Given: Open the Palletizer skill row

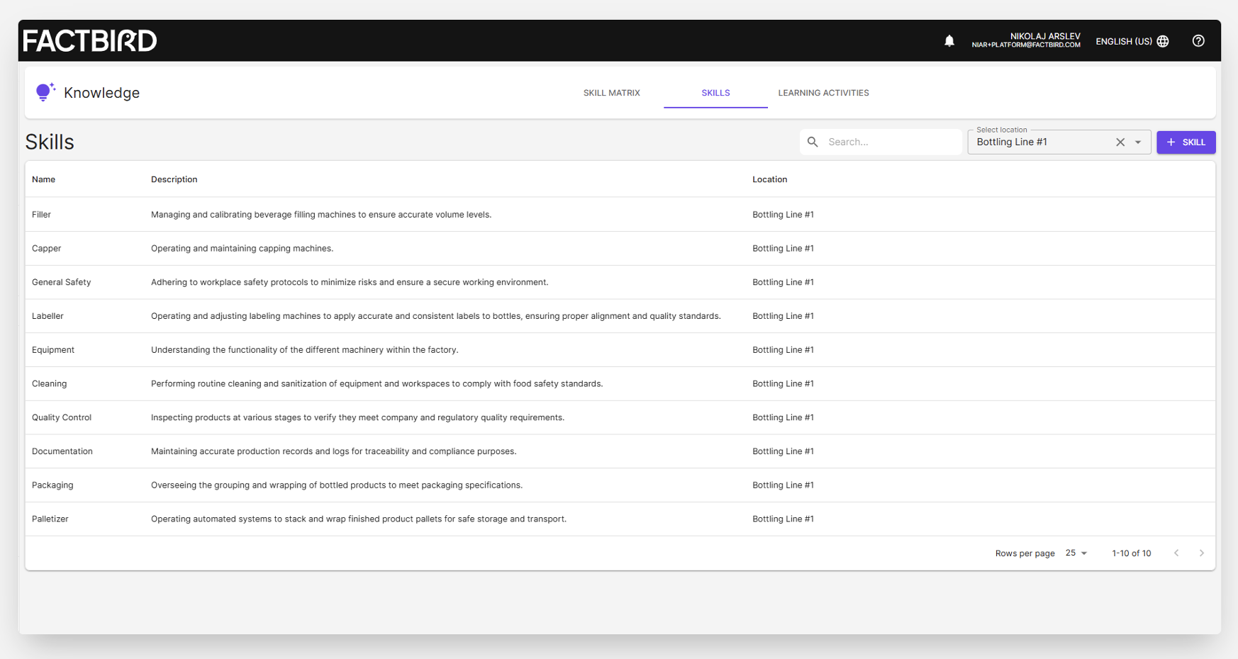Looking at the screenshot, I should coord(620,519).
